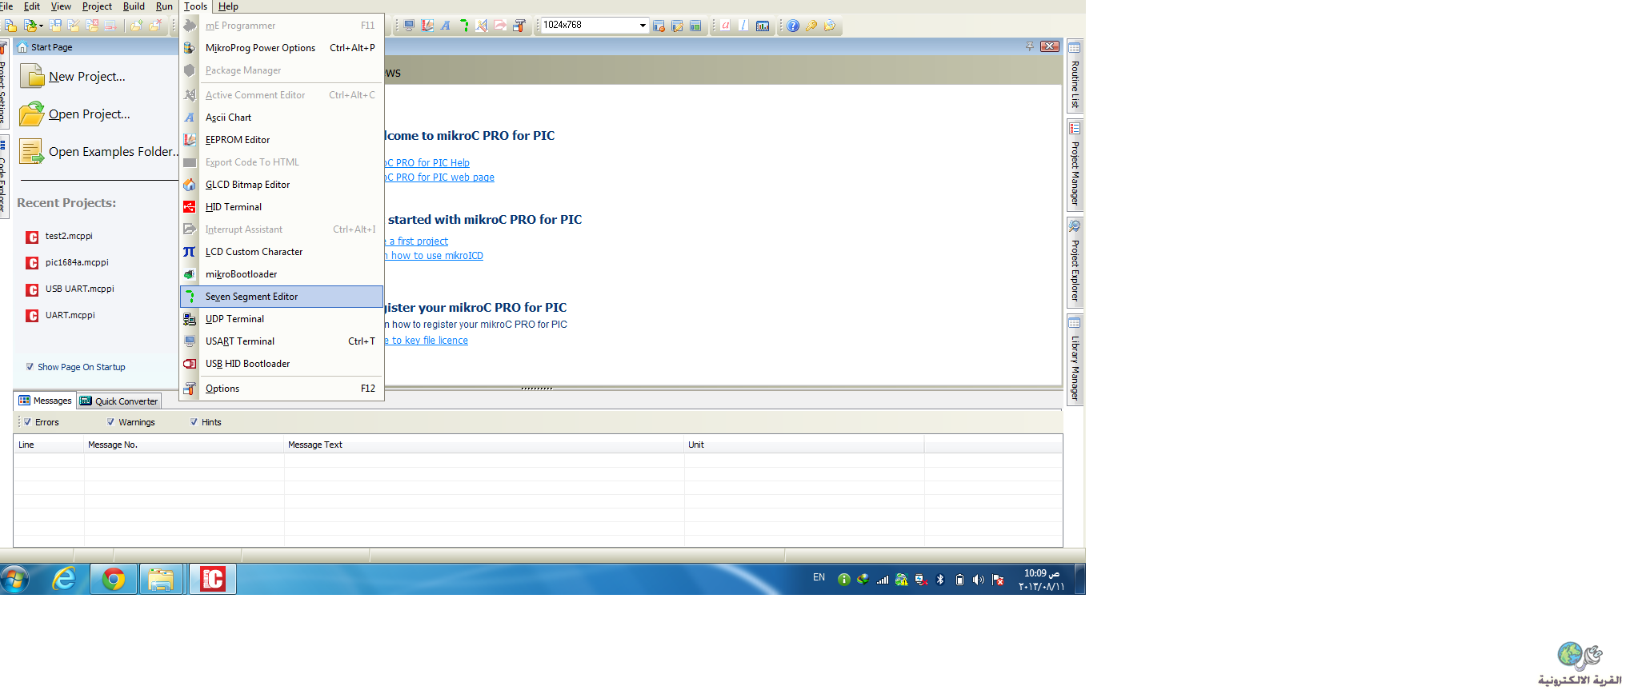This screenshot has width=1626, height=698.
Task: Click the Save toolbar icon
Action: pyautogui.click(x=55, y=26)
